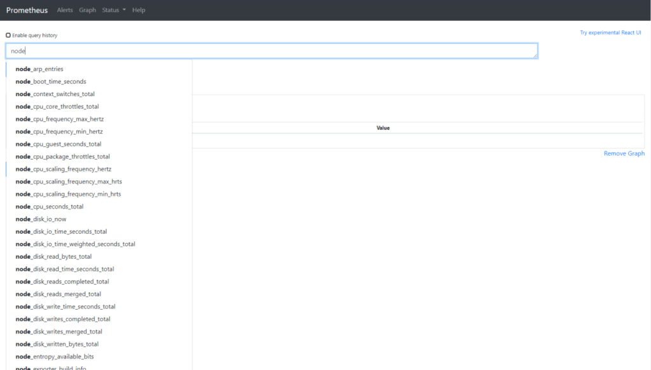Select node_disk_reads_merged_total suggestion
Screen dimensions: 651x370
[x=99, y=294]
